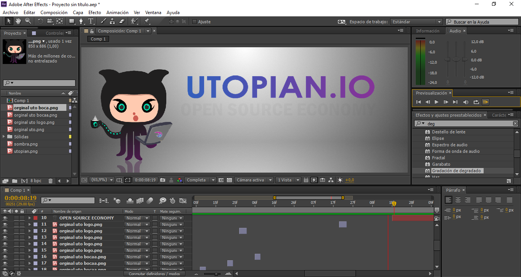The height and width of the screenshot is (277, 521).
Task: Select sombra.png in Project panel
Action: pos(26,144)
